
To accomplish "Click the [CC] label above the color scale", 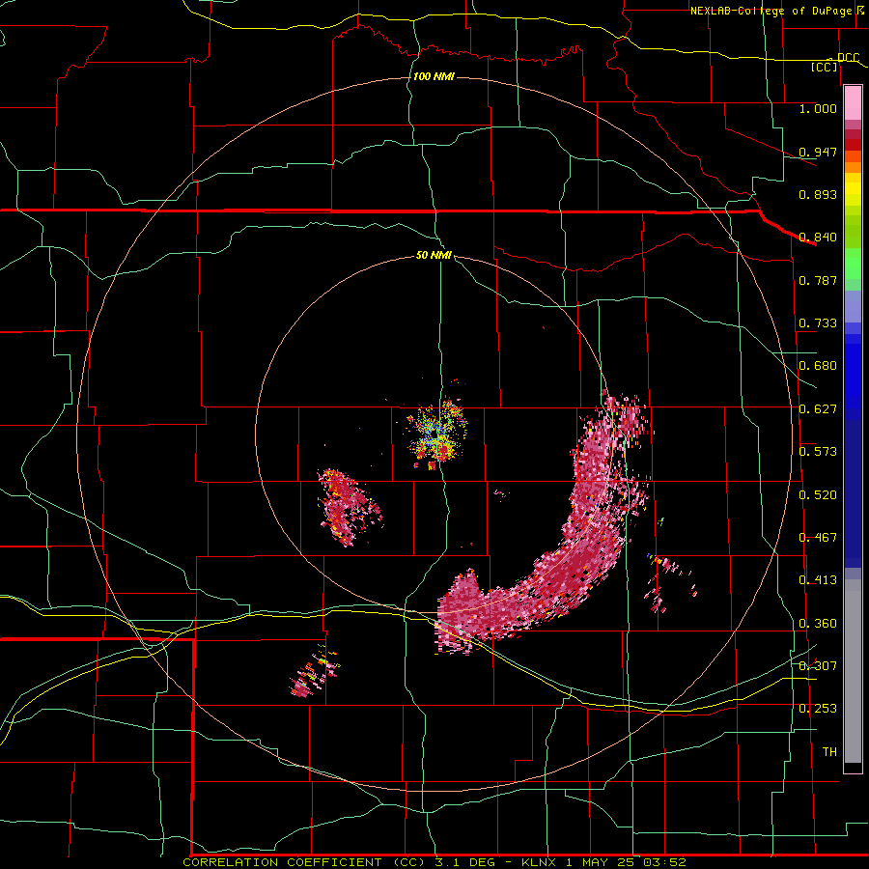I will pos(825,67).
